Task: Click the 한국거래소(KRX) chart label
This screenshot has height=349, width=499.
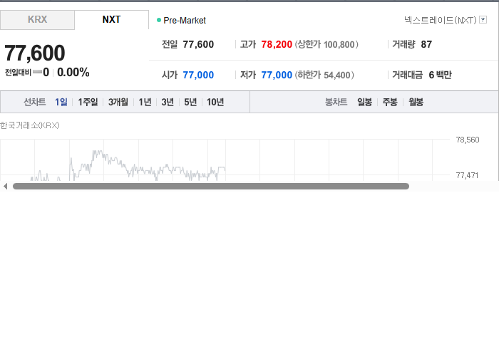Action: click(x=30, y=125)
